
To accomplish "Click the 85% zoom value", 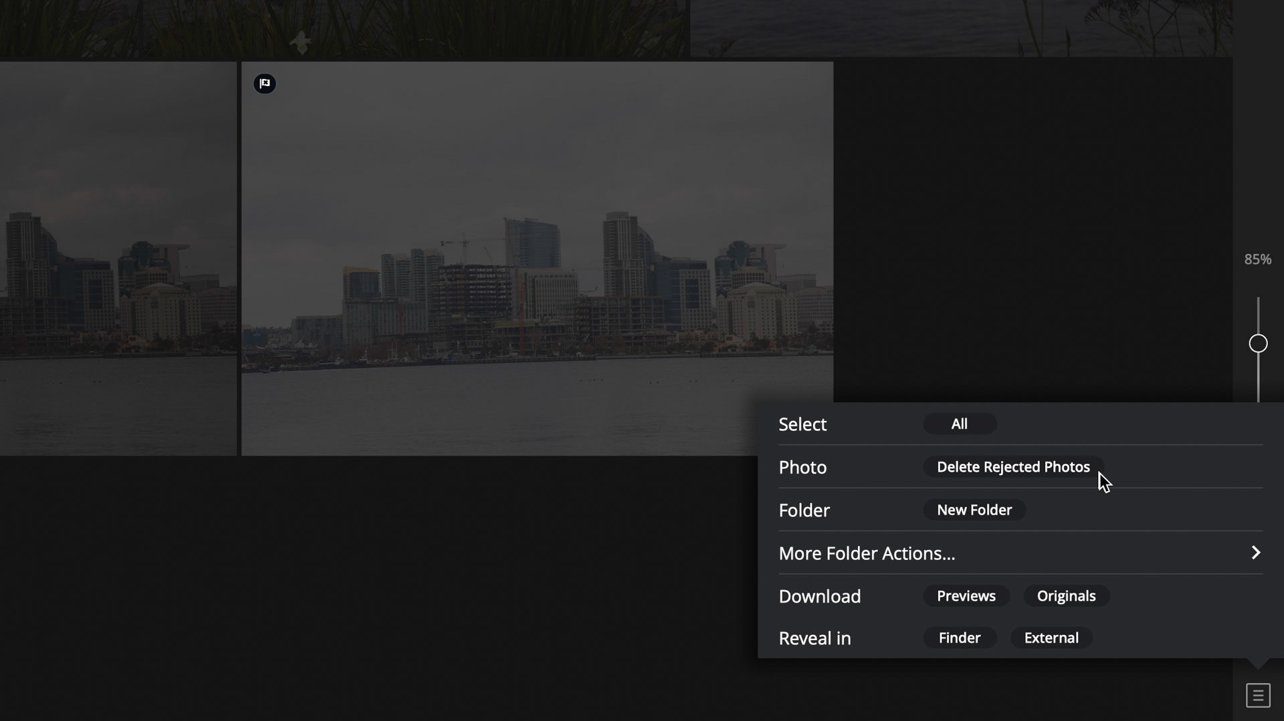I will pos(1257,259).
